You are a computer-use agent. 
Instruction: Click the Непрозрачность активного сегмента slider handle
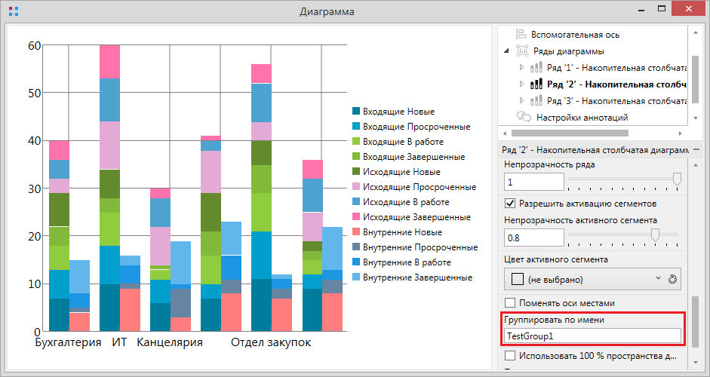[655, 235]
